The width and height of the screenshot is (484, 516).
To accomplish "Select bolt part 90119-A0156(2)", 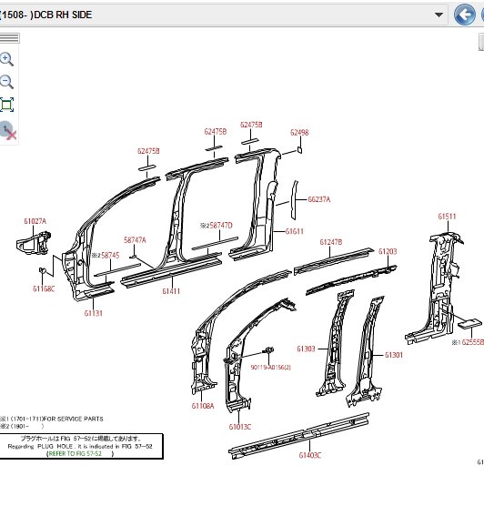I will coord(271,368).
